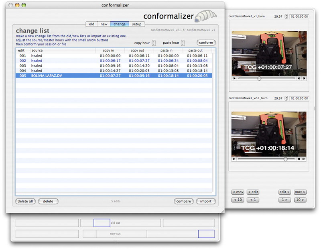The width and height of the screenshot is (321, 249).
Task: Select the new tab
Action: tap(104, 24)
